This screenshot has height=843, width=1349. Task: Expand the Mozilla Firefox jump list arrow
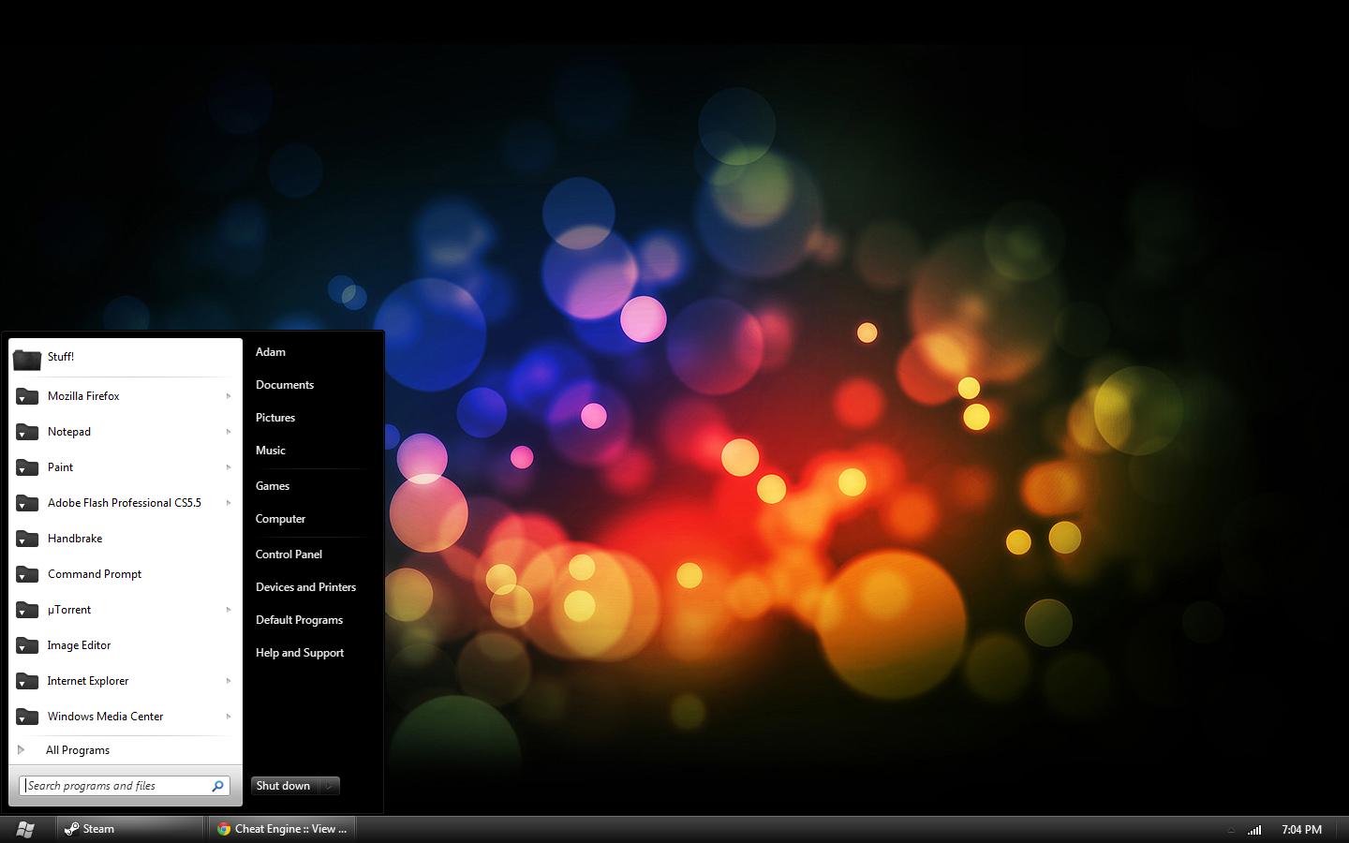point(229,396)
